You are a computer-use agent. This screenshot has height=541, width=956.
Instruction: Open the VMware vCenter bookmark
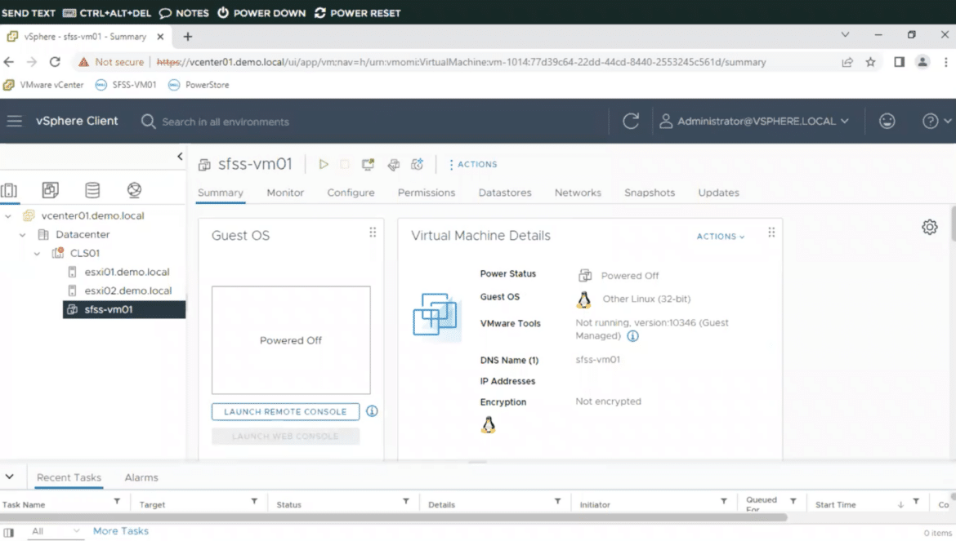[43, 85]
